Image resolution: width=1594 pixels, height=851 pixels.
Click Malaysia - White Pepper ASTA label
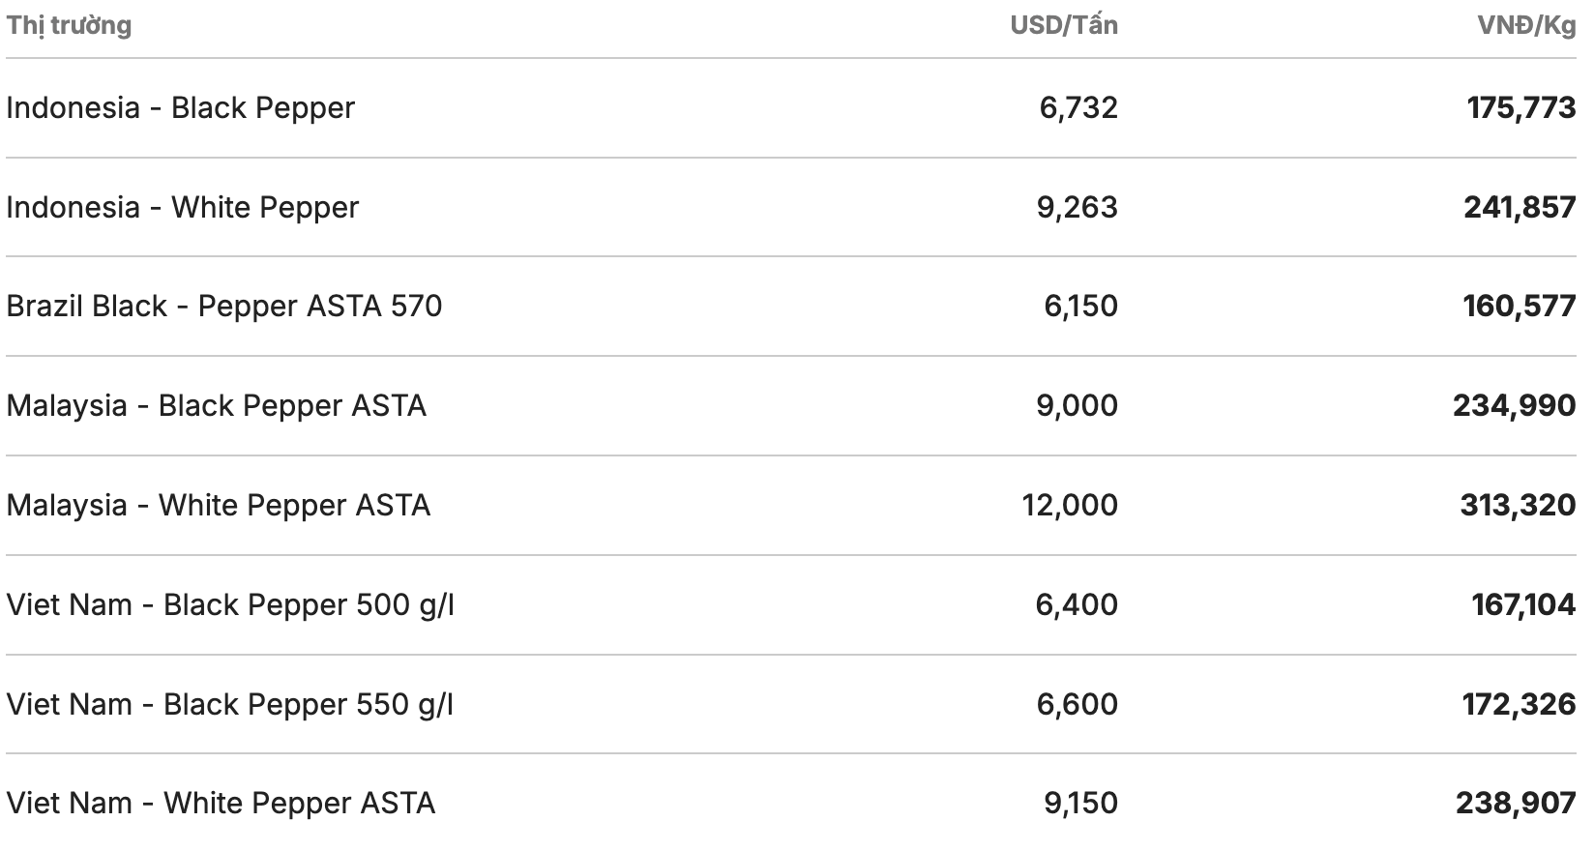tap(218, 505)
